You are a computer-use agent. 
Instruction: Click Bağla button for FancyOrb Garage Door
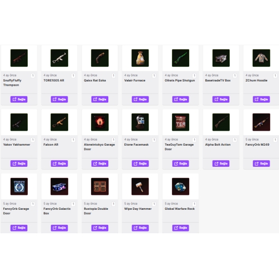pyautogui.click(x=19, y=228)
